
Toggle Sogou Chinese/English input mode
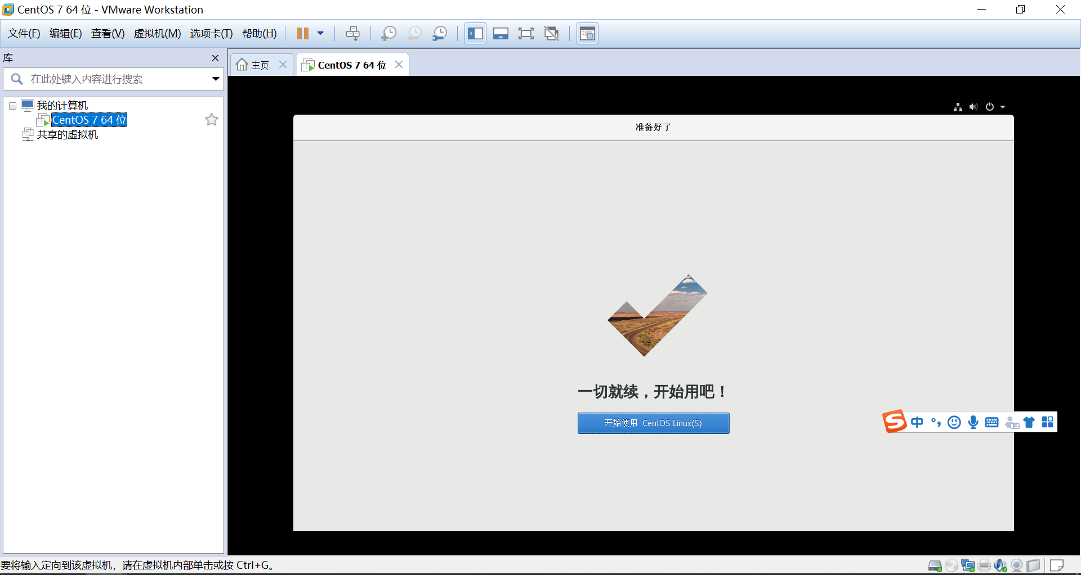(x=918, y=422)
